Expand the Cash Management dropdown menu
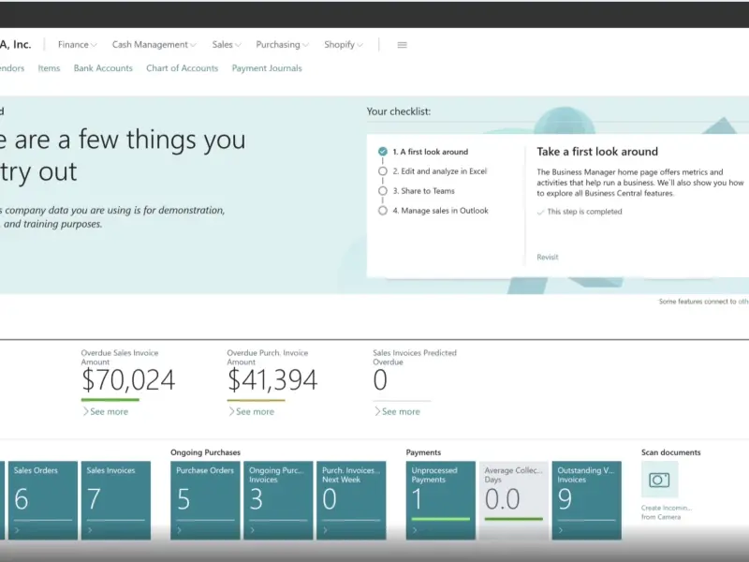 click(x=154, y=45)
